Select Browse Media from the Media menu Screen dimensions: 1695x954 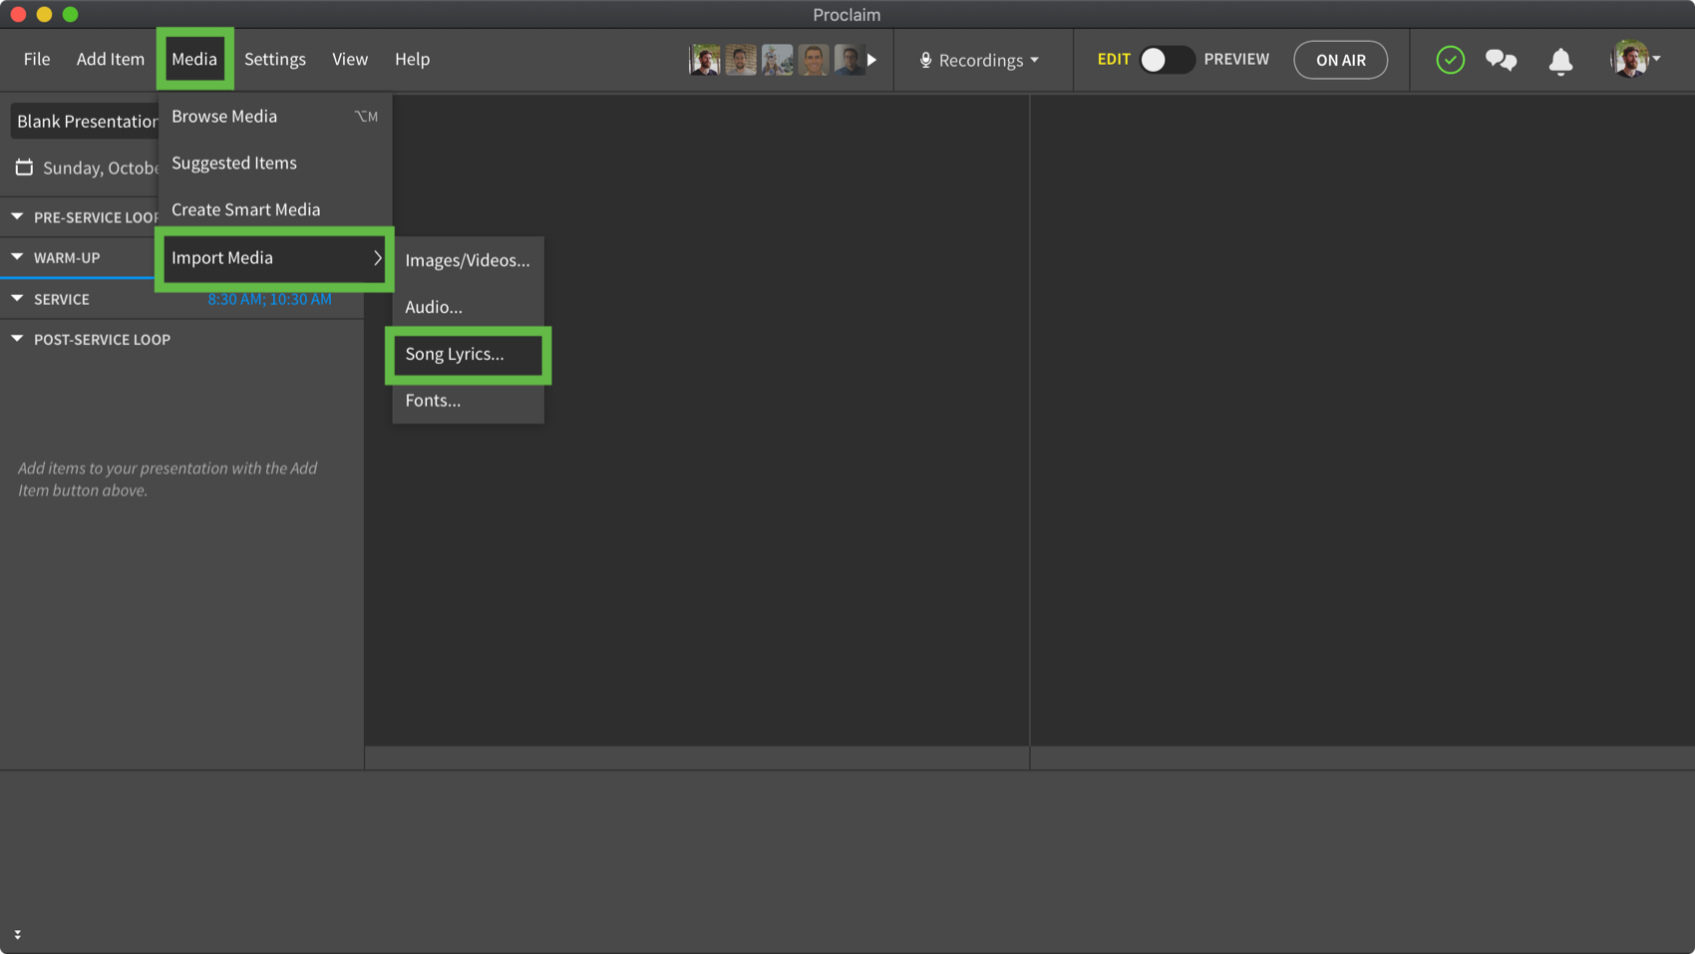point(224,116)
